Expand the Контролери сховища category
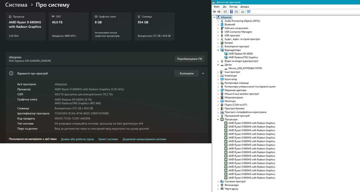 click(218, 83)
